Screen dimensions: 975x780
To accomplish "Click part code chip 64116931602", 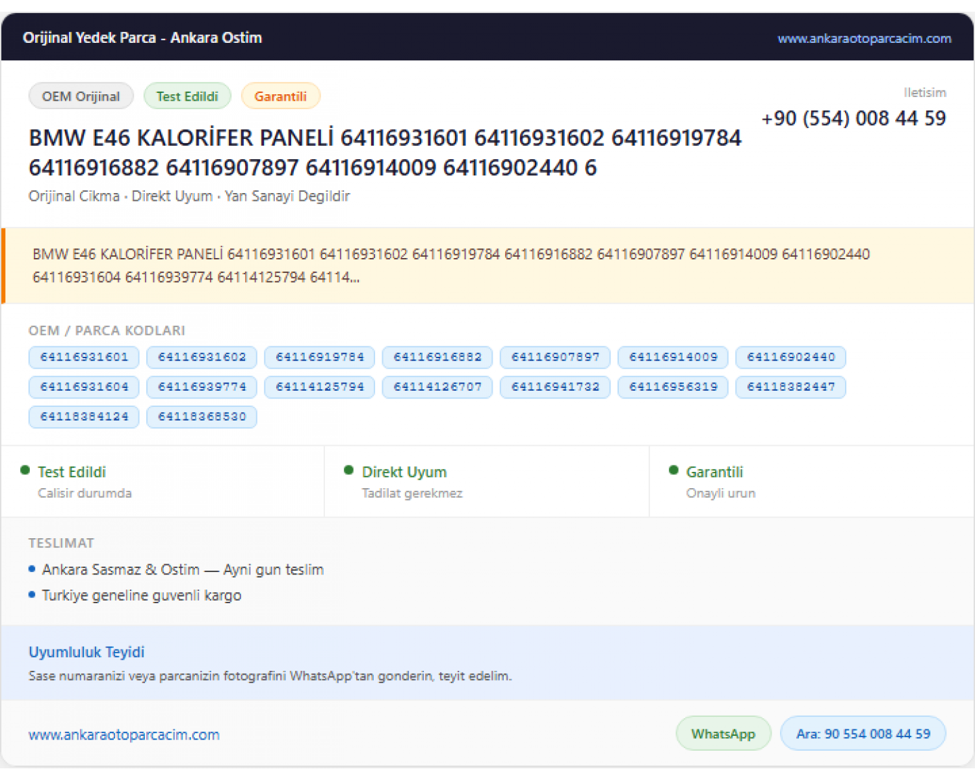I will (x=201, y=357).
